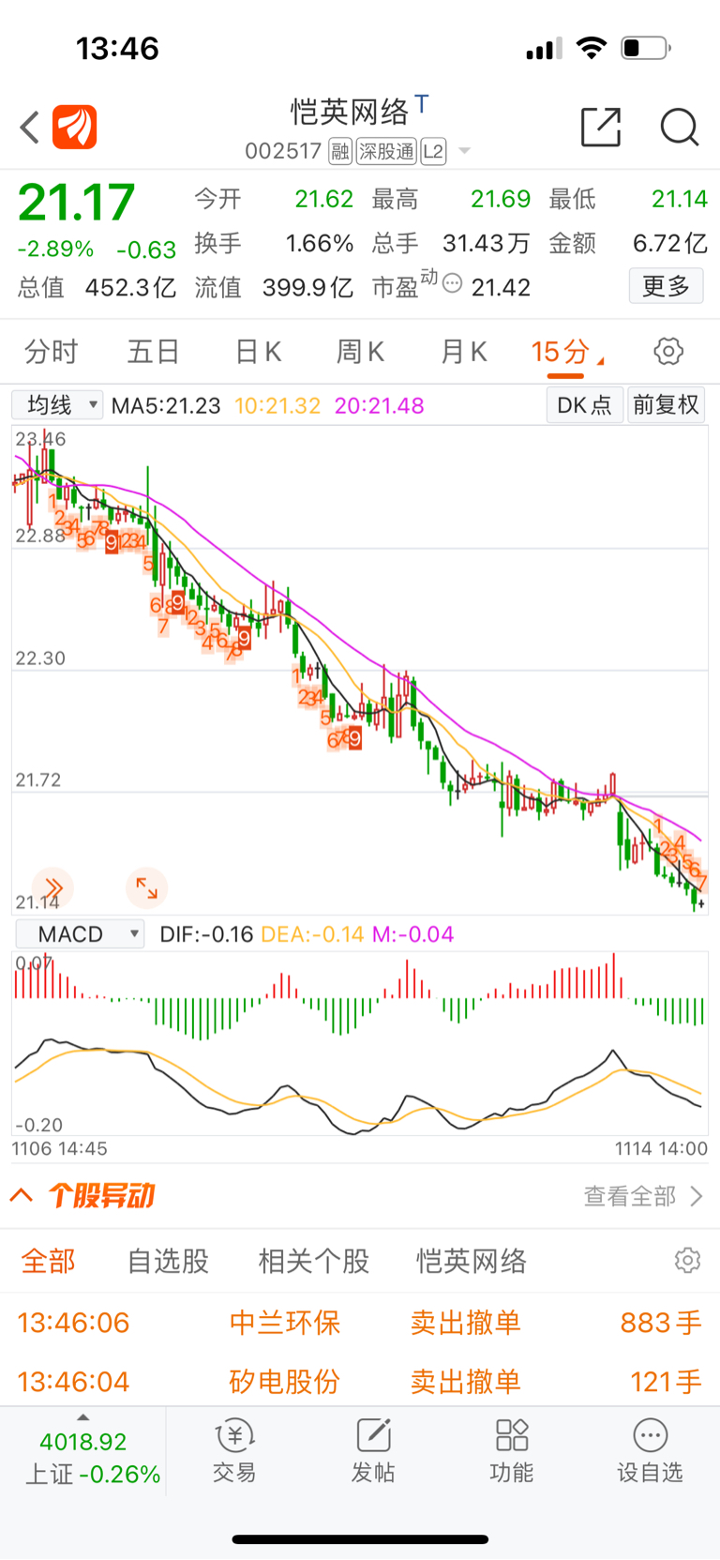Screen dimensions: 720x1560
Task: Tap the 融 margin trading badge
Action: [340, 151]
